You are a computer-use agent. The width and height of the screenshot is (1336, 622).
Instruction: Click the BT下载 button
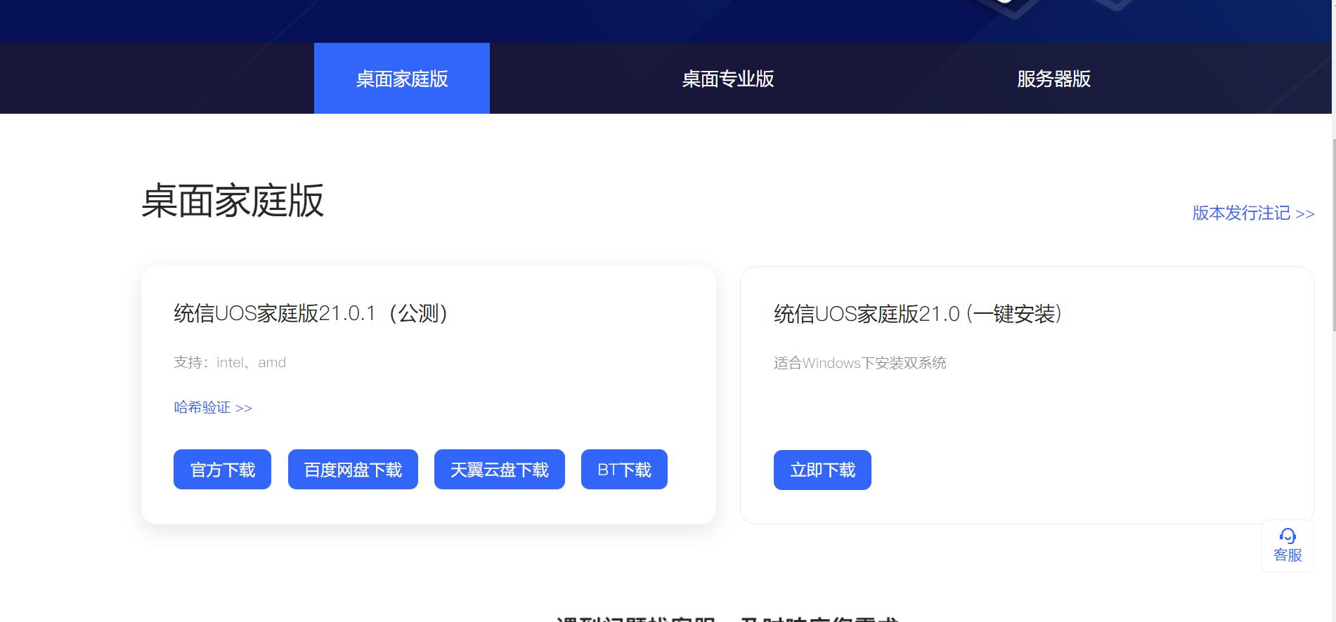click(x=624, y=470)
